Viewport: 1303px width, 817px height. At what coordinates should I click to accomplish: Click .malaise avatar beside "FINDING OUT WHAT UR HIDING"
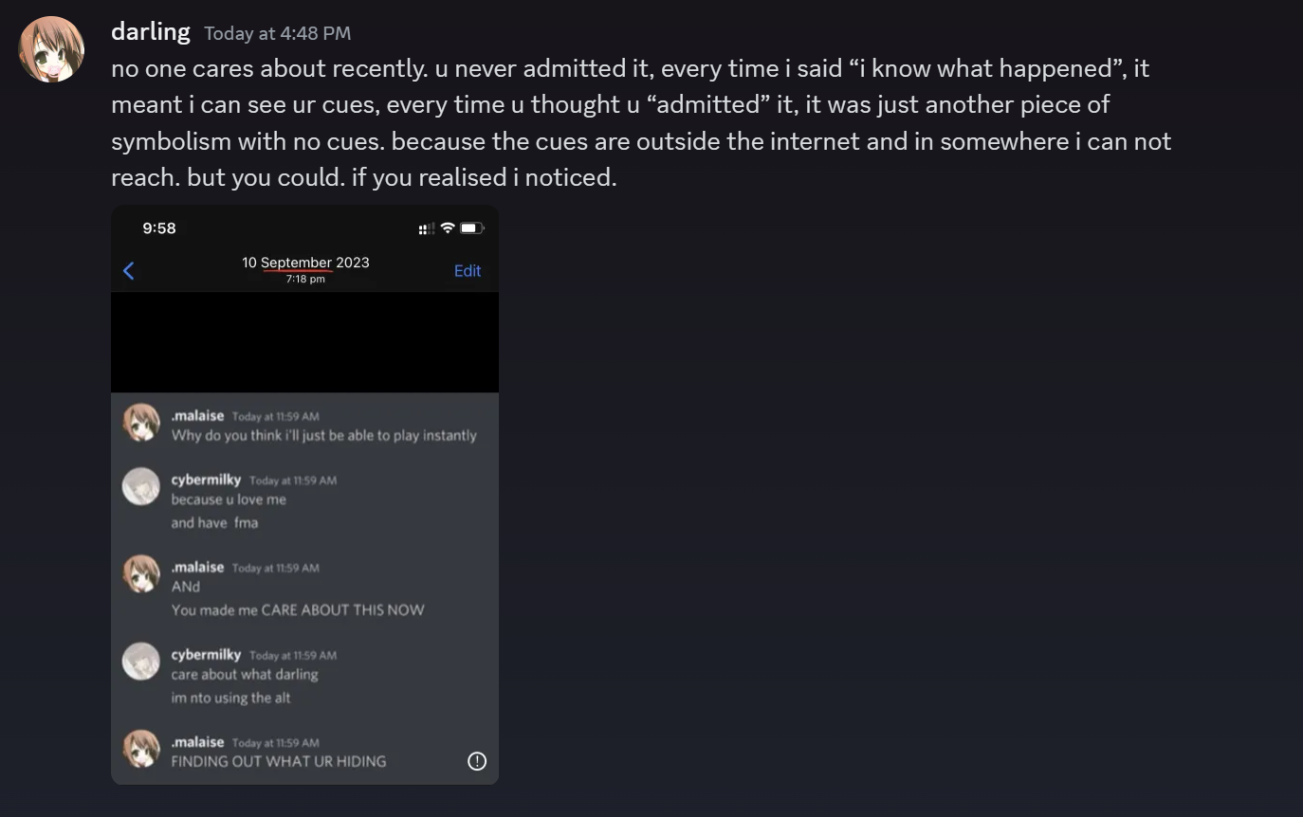141,749
